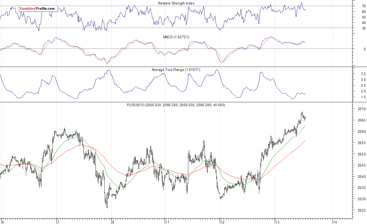The width and height of the screenshot is (367, 224).
Task: Click the RSI axis label 40
Action: tap(364, 23)
